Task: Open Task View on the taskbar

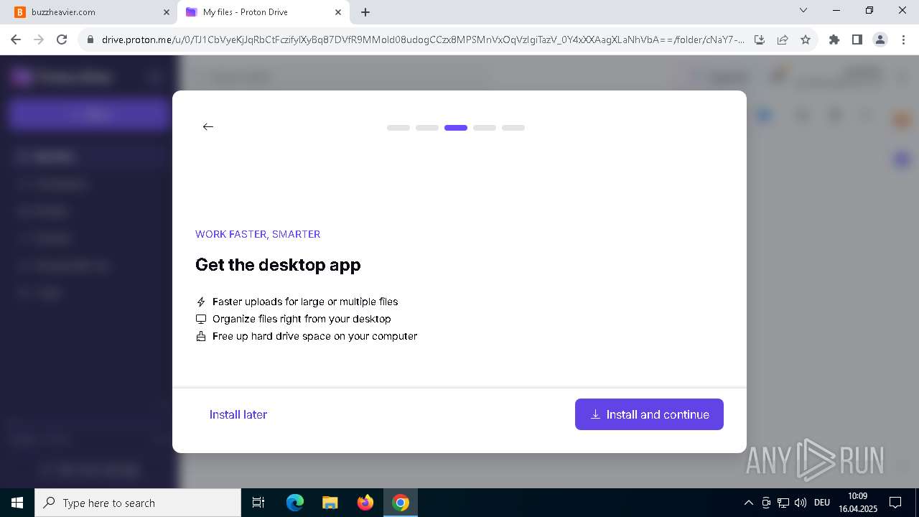Action: pyautogui.click(x=258, y=503)
